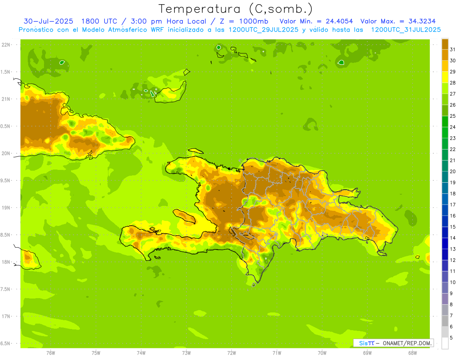The width and height of the screenshot is (463, 358).
Task: Click legend value '13'
Action: (453, 249)
